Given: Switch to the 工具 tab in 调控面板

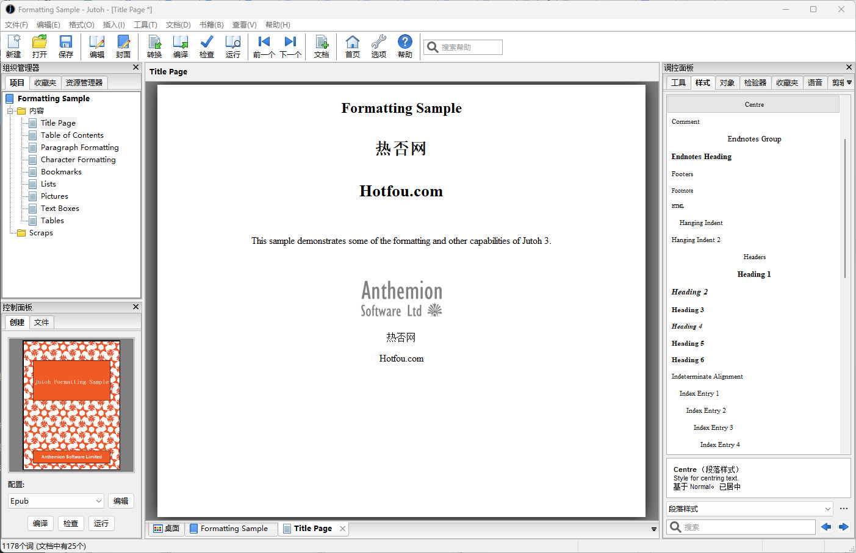Looking at the screenshot, I should 678,83.
